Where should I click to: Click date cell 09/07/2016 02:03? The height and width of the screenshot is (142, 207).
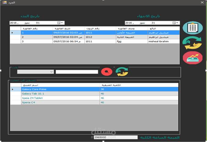click(x=69, y=33)
